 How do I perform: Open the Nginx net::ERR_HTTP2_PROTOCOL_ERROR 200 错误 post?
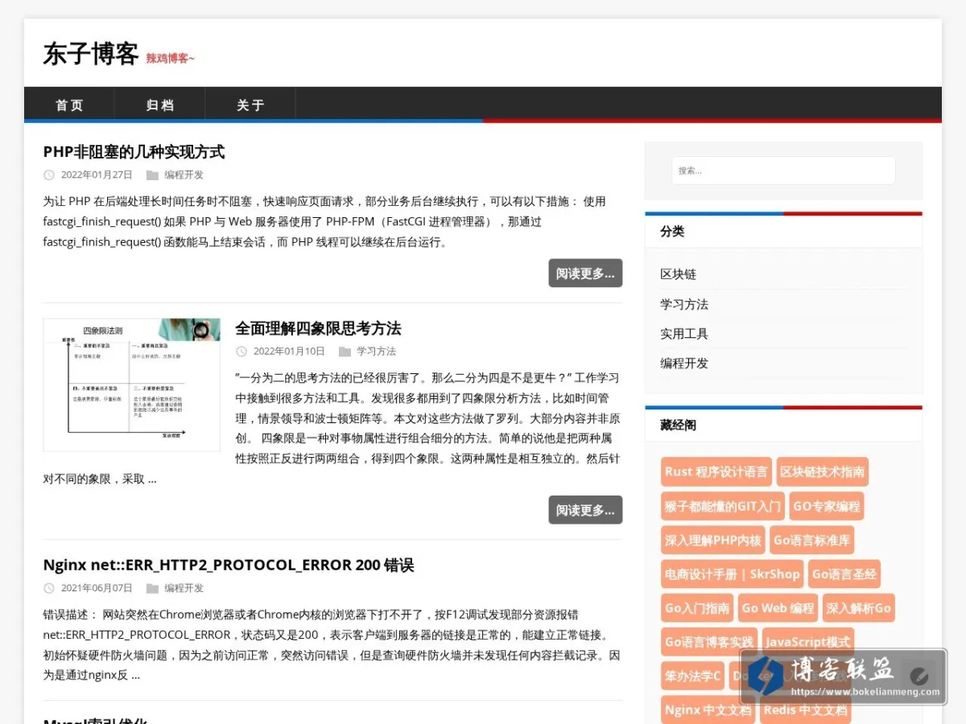[x=229, y=566]
